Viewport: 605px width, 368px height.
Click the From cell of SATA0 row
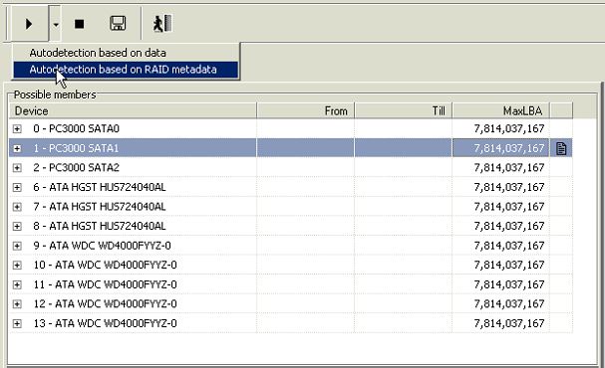point(305,128)
